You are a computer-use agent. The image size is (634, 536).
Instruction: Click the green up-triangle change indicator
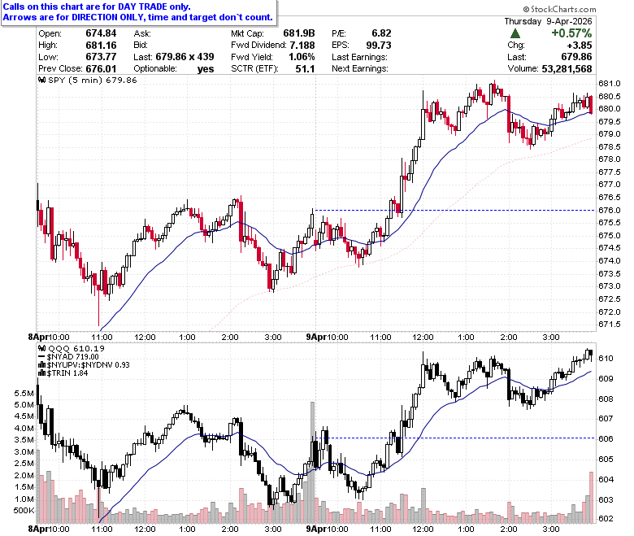pyautogui.click(x=515, y=33)
